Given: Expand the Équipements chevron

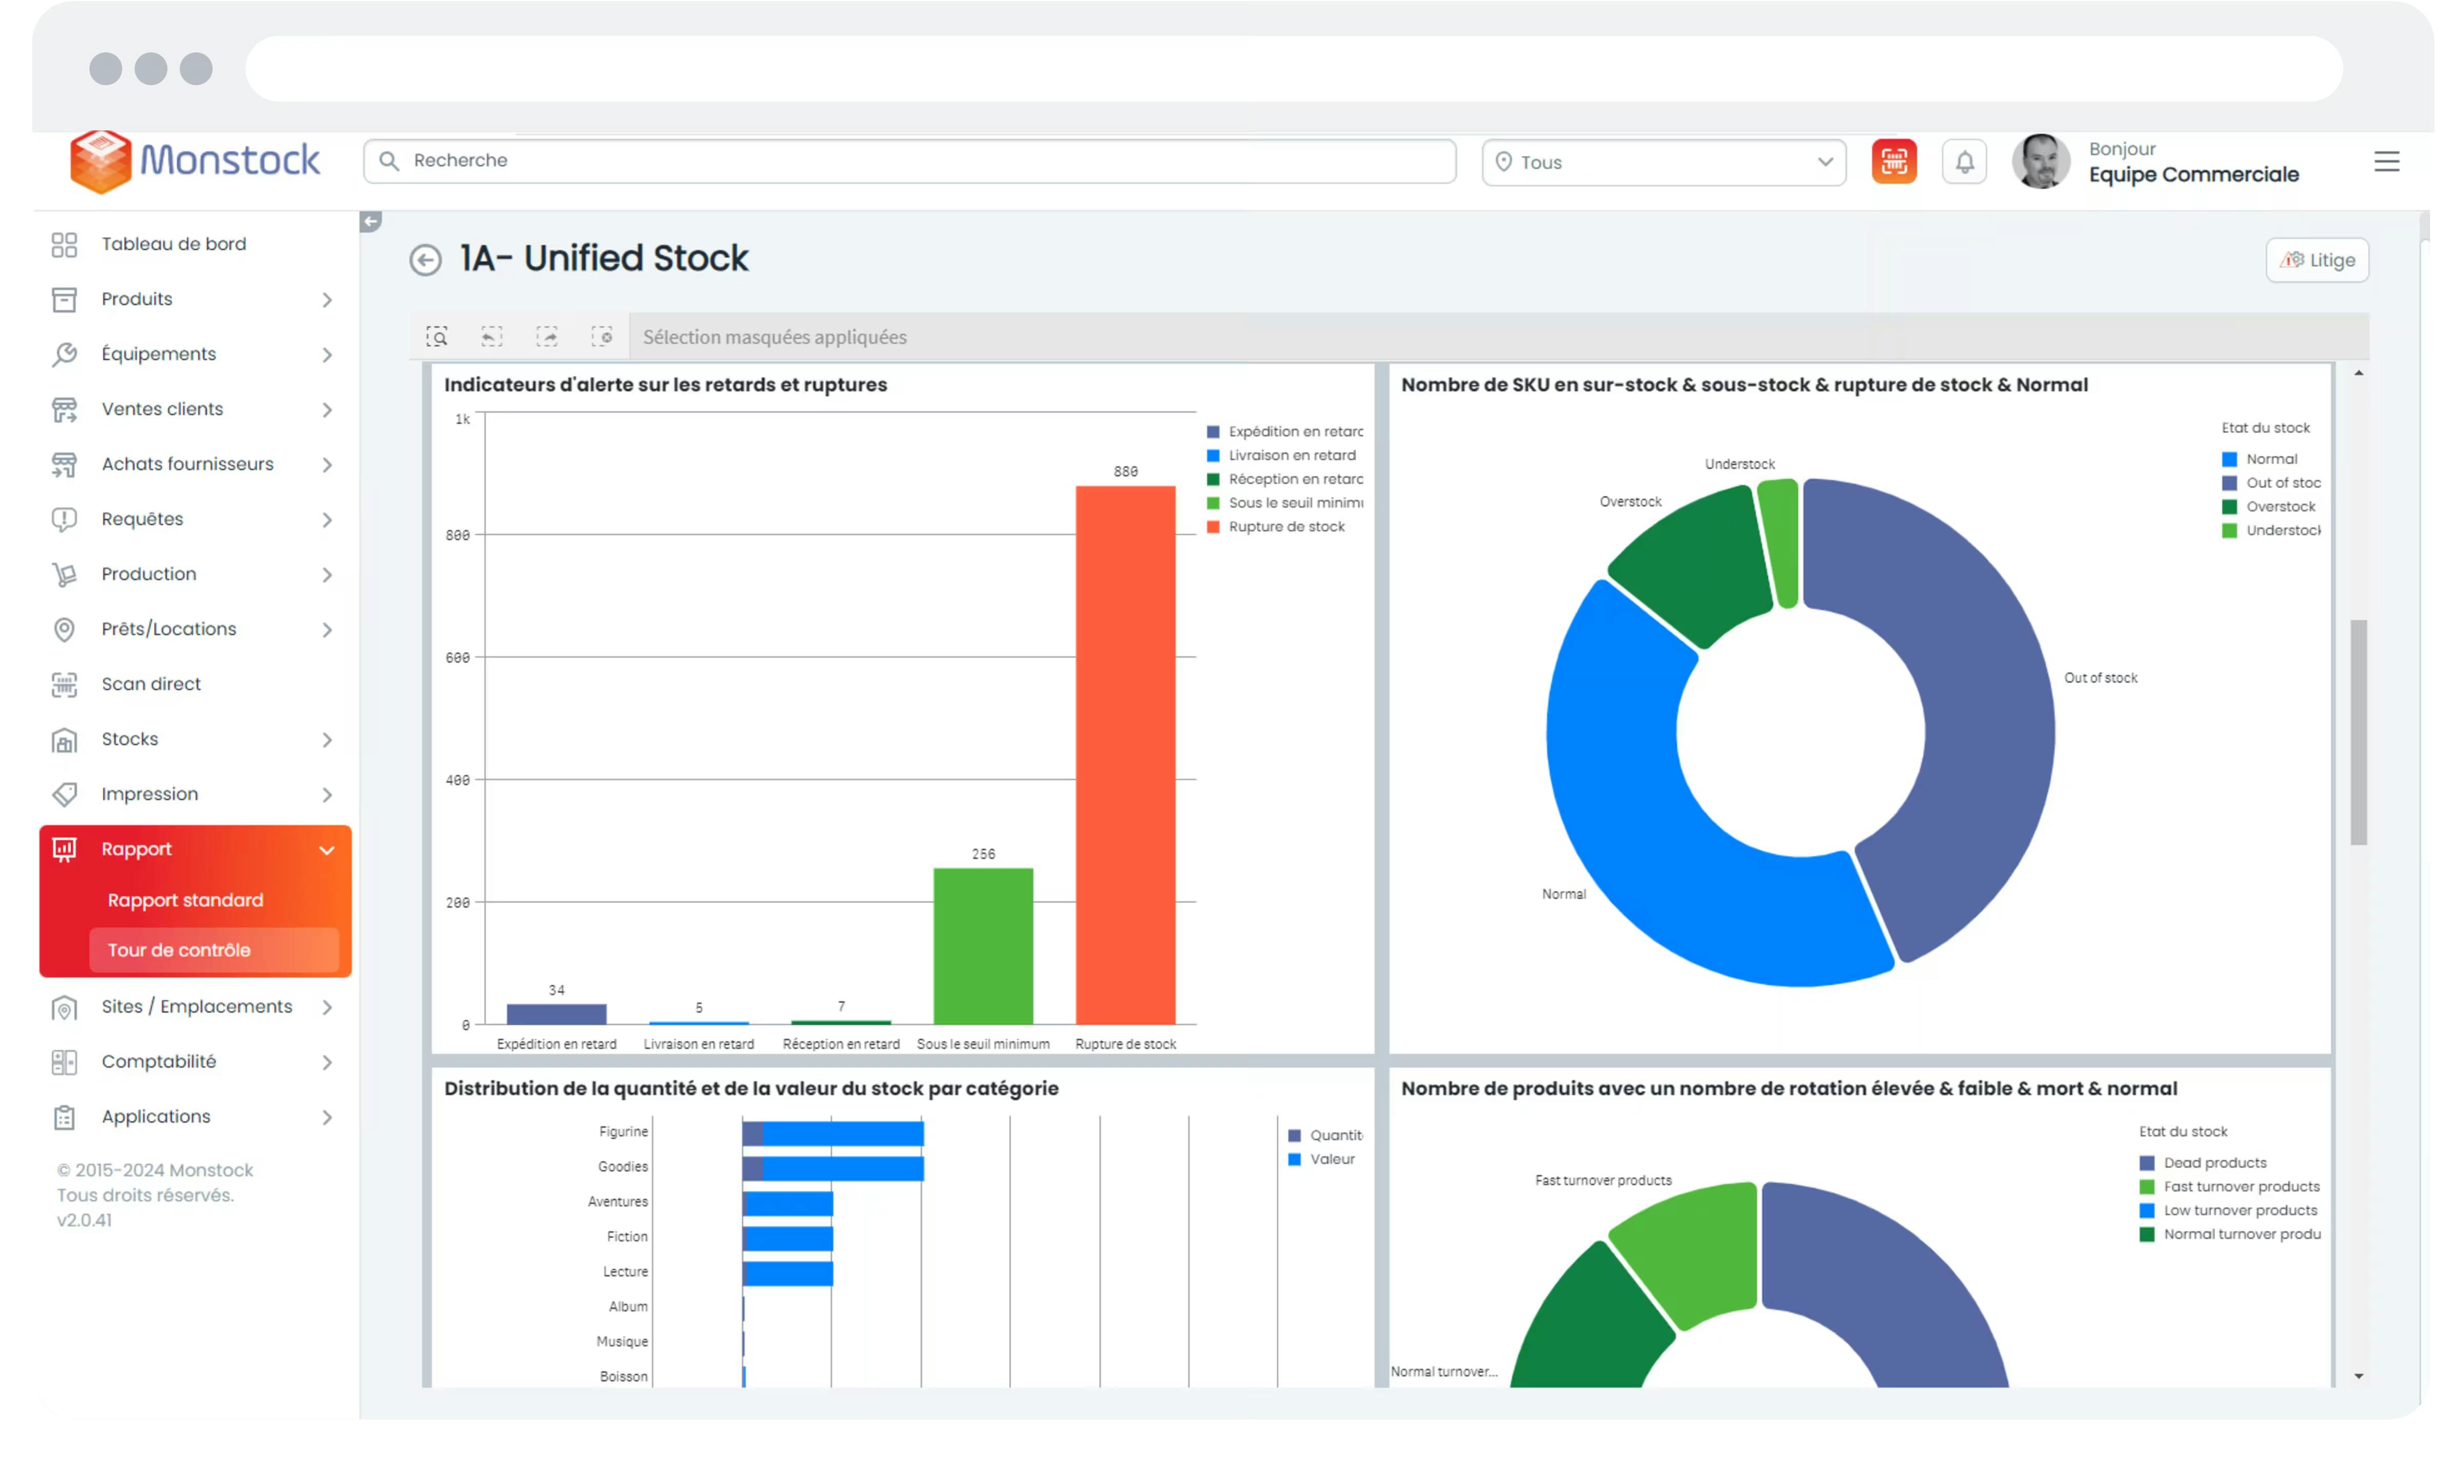Looking at the screenshot, I should pos(327,355).
